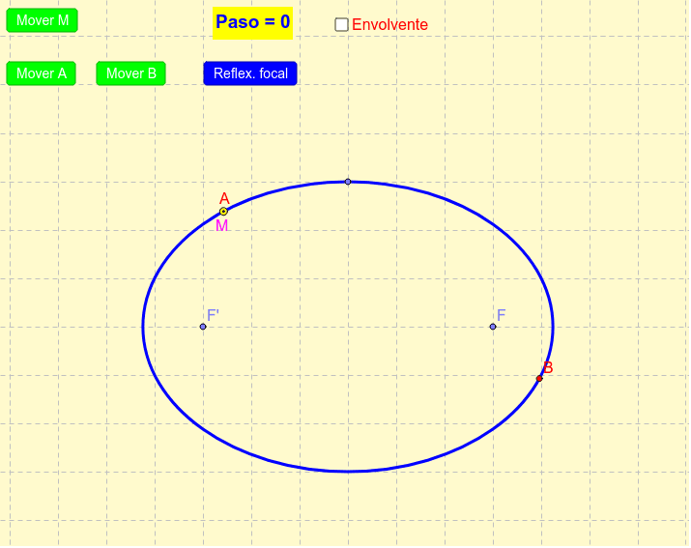Click the yellow Paso = 0 label
The image size is (691, 548).
pyautogui.click(x=252, y=23)
